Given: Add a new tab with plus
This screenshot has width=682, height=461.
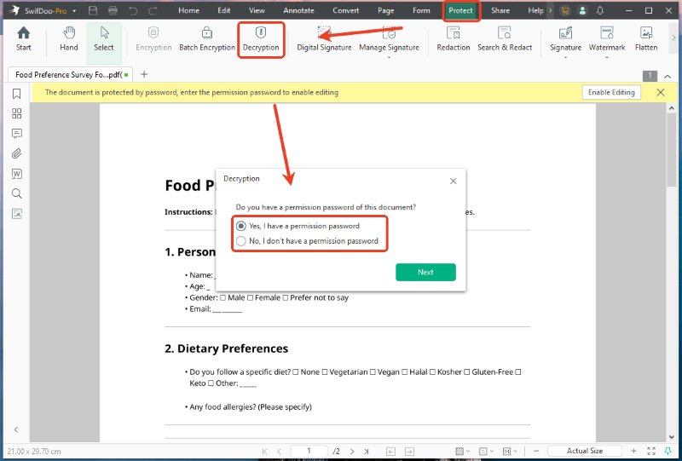Looking at the screenshot, I should point(144,75).
